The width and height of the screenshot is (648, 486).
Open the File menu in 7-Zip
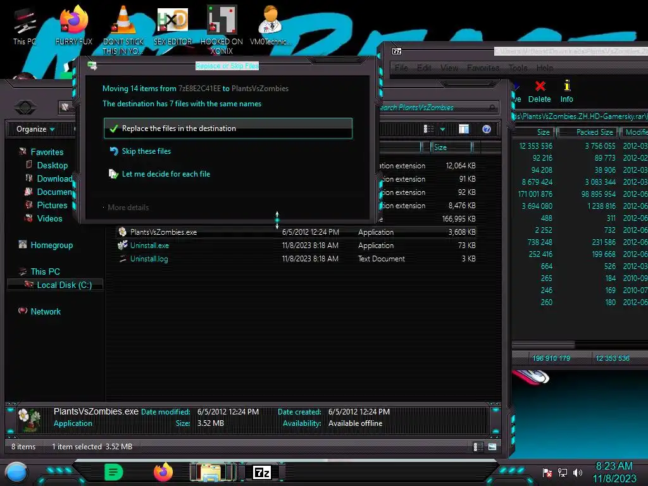[x=401, y=68]
